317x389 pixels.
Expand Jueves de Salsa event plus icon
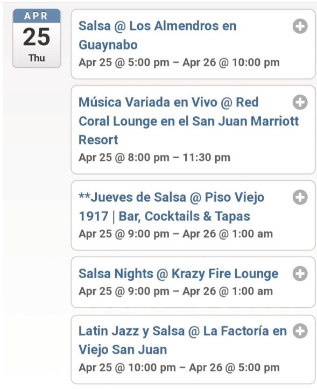(300, 197)
